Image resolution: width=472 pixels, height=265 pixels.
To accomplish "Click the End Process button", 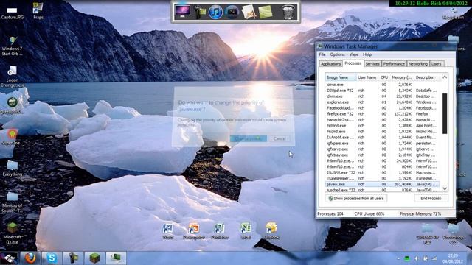I will click(x=431, y=198).
